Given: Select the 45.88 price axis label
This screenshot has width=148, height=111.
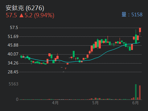Looking at the screenshot, I should click(13, 45).
